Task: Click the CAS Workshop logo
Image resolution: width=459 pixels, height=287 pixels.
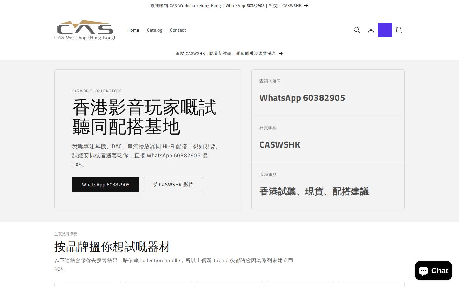Action: click(84, 30)
